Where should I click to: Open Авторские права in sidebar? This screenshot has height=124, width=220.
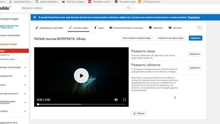click(x=7, y=59)
